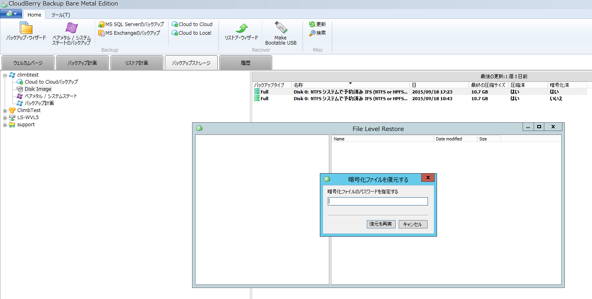Expand the support tree node
Viewport: 592px width, 299px height.
coord(5,125)
